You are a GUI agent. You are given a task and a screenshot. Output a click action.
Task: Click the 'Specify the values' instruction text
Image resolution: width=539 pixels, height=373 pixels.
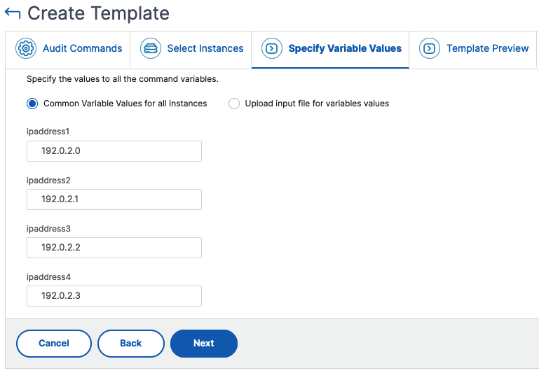(x=123, y=79)
